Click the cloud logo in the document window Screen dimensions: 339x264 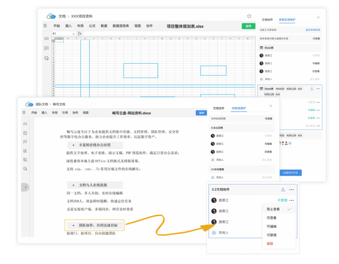click(x=29, y=104)
